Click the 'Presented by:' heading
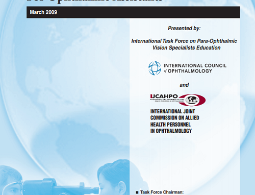Image resolution: width=255 pixels, height=195 pixels. [184, 28]
